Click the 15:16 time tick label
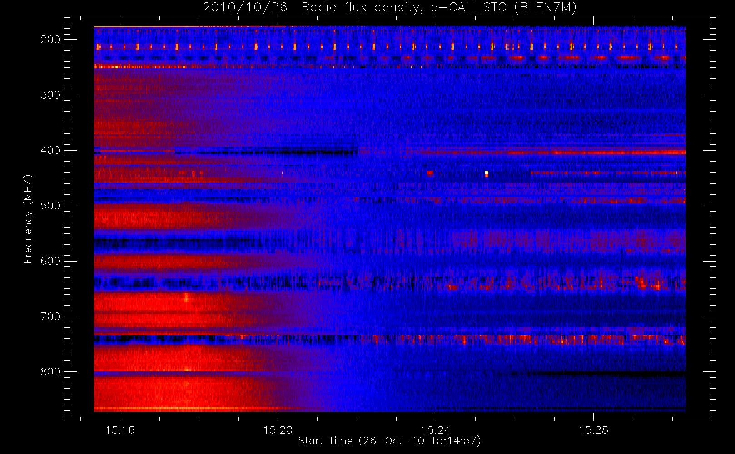Image resolution: width=735 pixels, height=454 pixels. [x=120, y=430]
